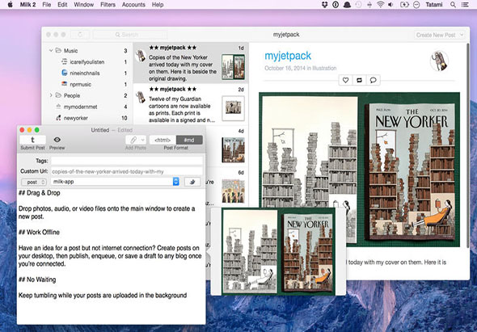
Task: Click the No Waiting heading text
Action: click(37, 279)
